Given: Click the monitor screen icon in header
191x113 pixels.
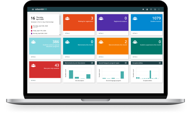Looking at the screenshot, I should coord(155,9).
